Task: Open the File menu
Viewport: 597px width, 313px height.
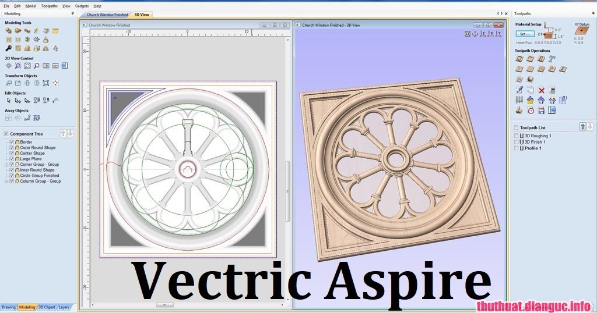Action: point(6,6)
